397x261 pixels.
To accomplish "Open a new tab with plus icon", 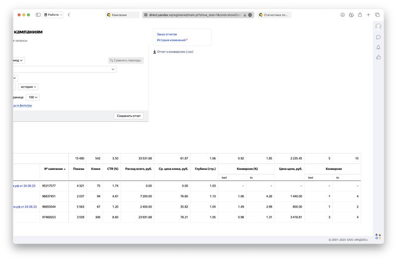I will (x=368, y=15).
